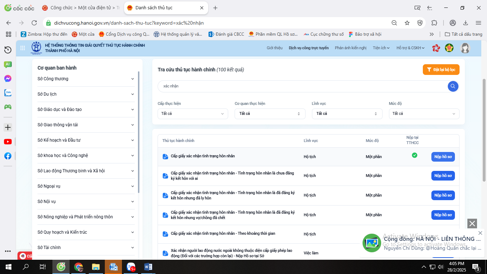Open the Cơ quan thực hiện dropdown
This screenshot has width=487, height=274.
[x=270, y=113]
